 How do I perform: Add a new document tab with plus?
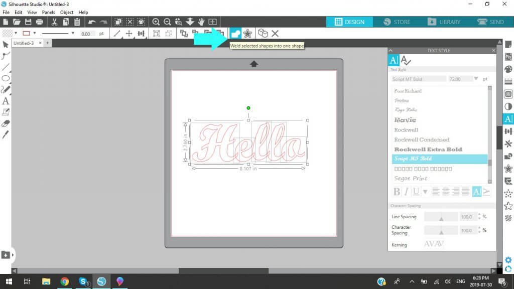(x=48, y=43)
